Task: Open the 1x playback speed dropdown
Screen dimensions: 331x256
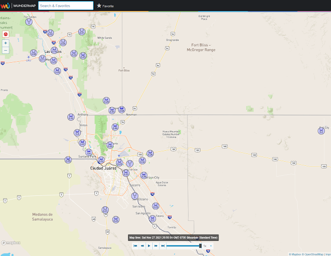Action: click(x=208, y=246)
